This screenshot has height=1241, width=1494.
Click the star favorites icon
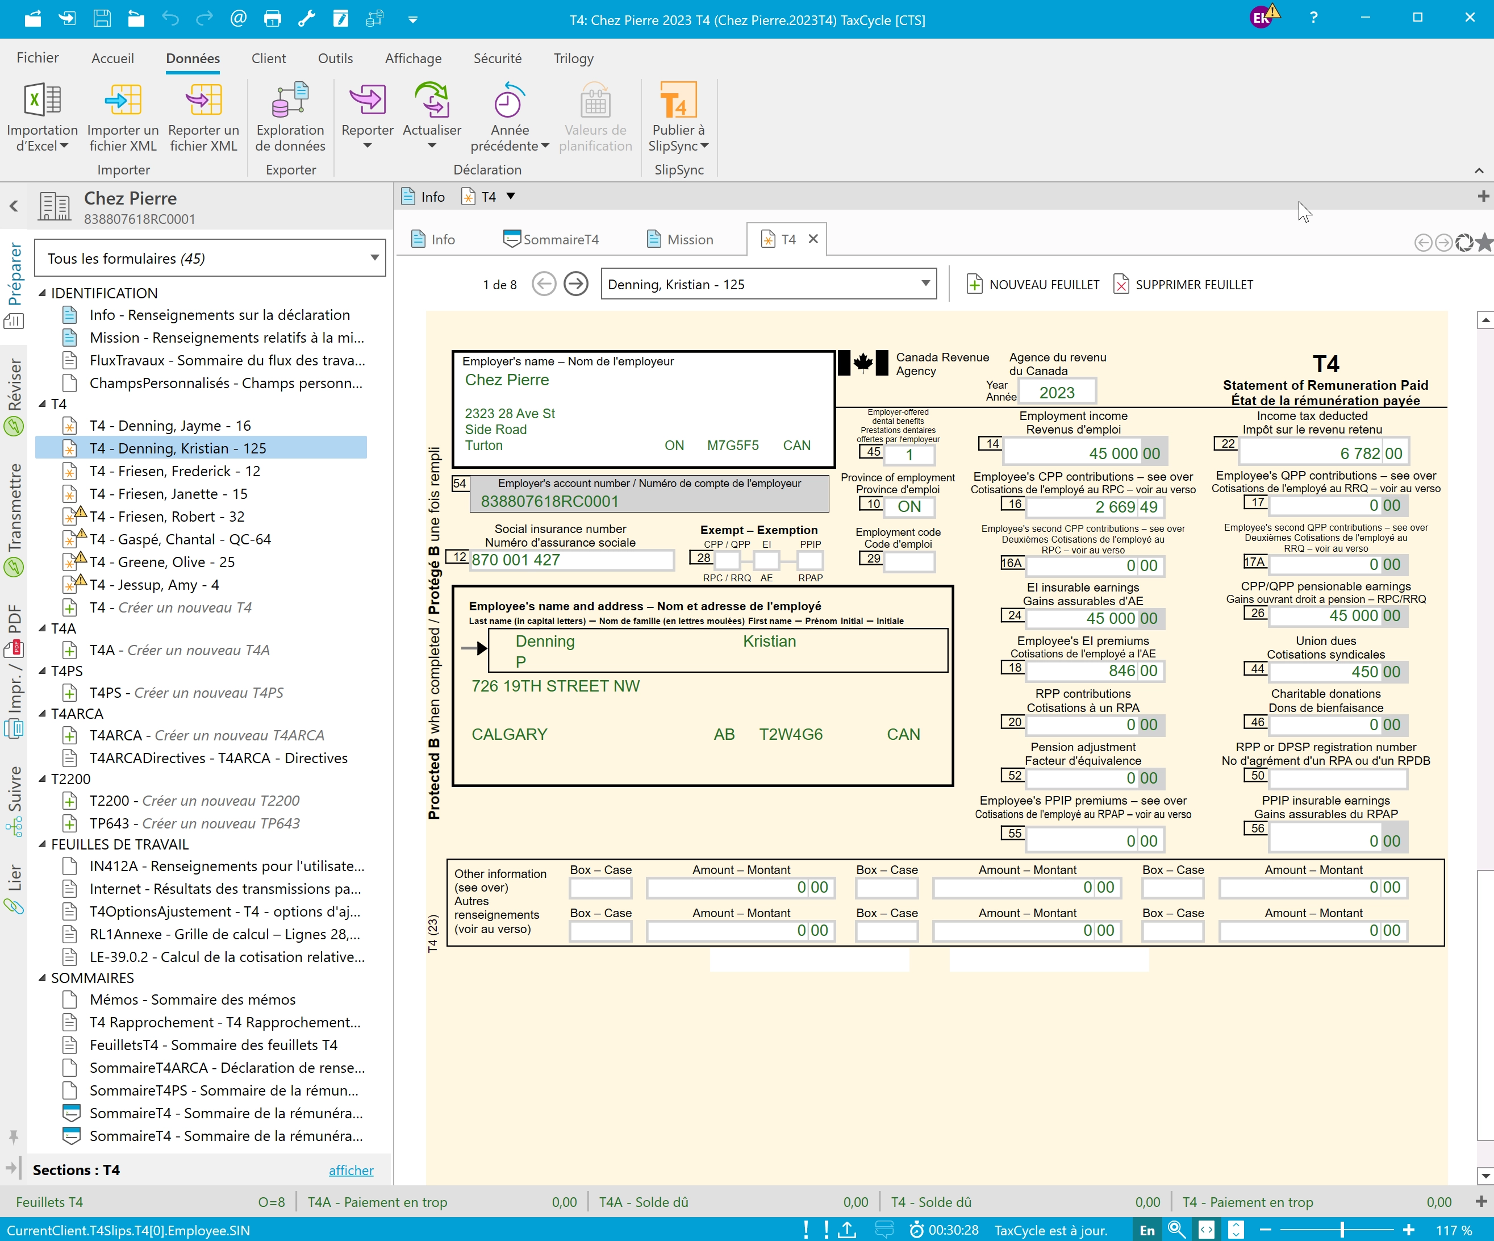click(x=1484, y=243)
